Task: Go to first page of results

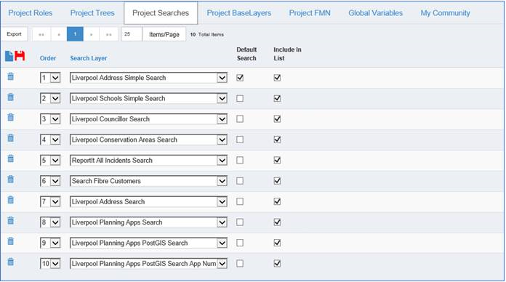Action: point(41,34)
